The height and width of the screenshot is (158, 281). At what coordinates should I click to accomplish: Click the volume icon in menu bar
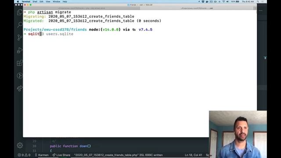(227, 1)
